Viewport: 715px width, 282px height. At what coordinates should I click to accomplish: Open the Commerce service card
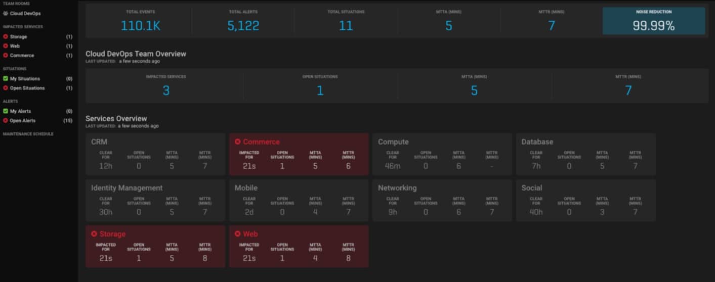point(299,154)
